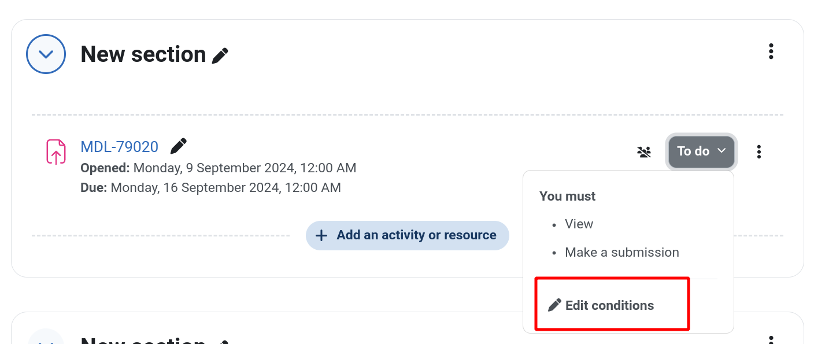Open second section's three-dot menu
This screenshot has height=344, width=814.
771,340
